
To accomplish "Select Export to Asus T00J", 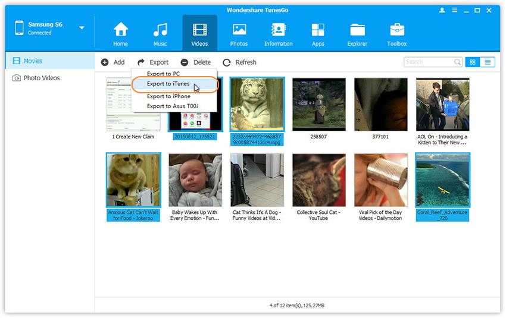I will [172, 106].
